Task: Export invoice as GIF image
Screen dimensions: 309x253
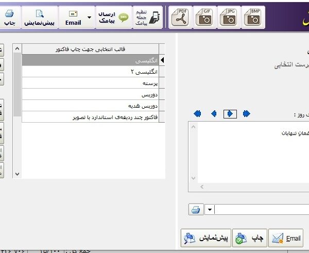Action: (x=204, y=18)
